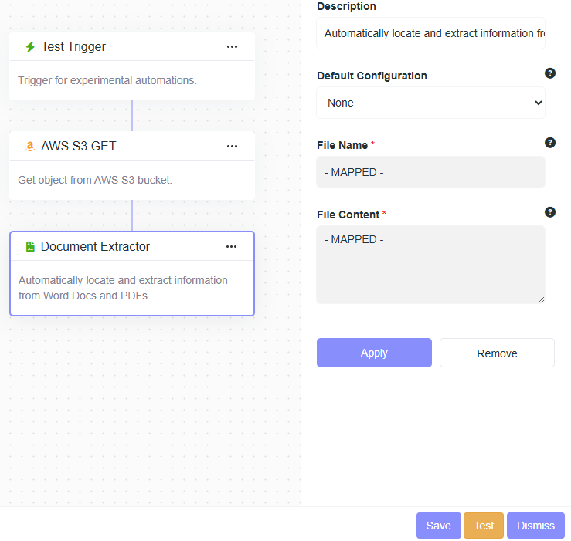Select "Trigger for experimental automations" node text
Viewport: 571px width, 541px height.
[x=107, y=80]
